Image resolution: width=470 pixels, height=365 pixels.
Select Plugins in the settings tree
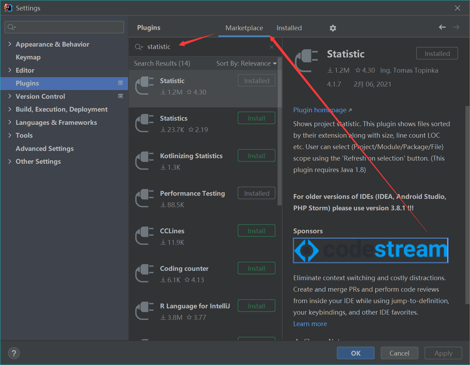(64, 83)
